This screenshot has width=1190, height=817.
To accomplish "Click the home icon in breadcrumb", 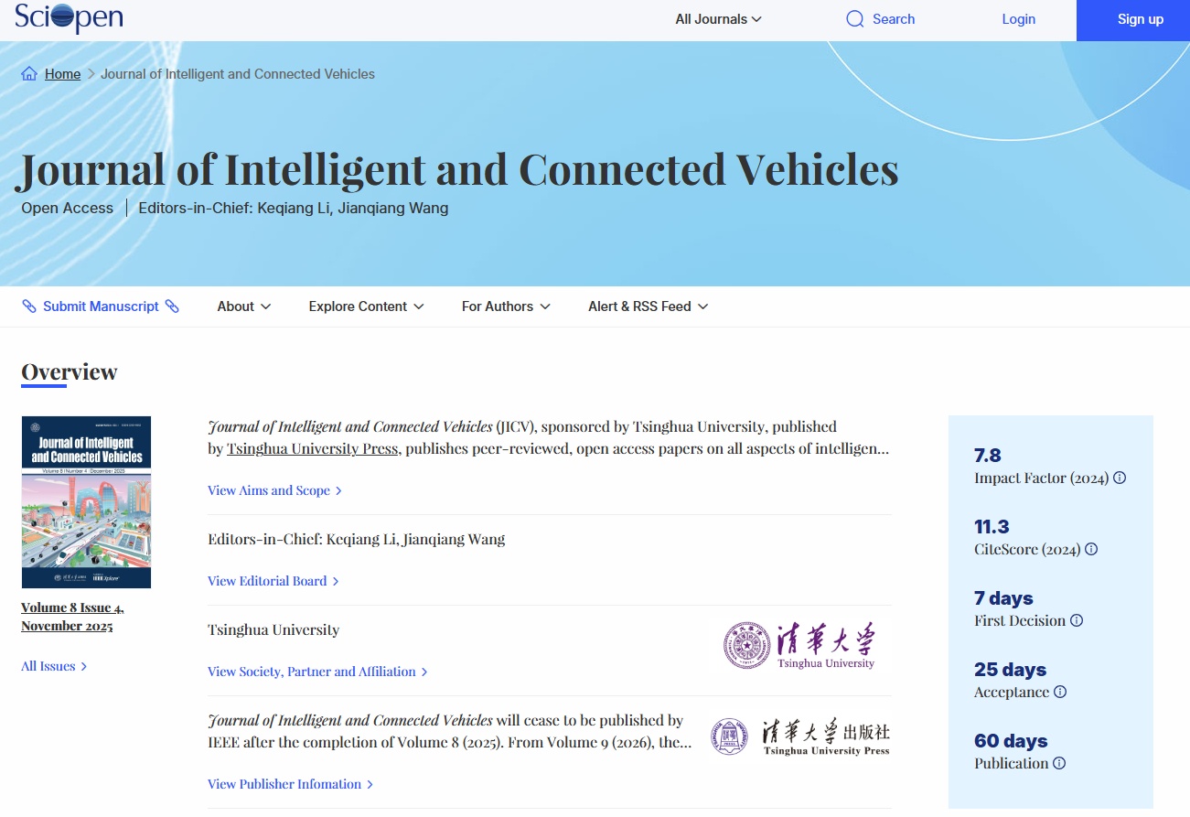I will click(x=29, y=74).
